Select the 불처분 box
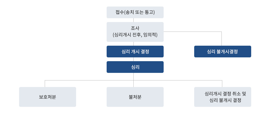270x118 pixels. pos(135,97)
